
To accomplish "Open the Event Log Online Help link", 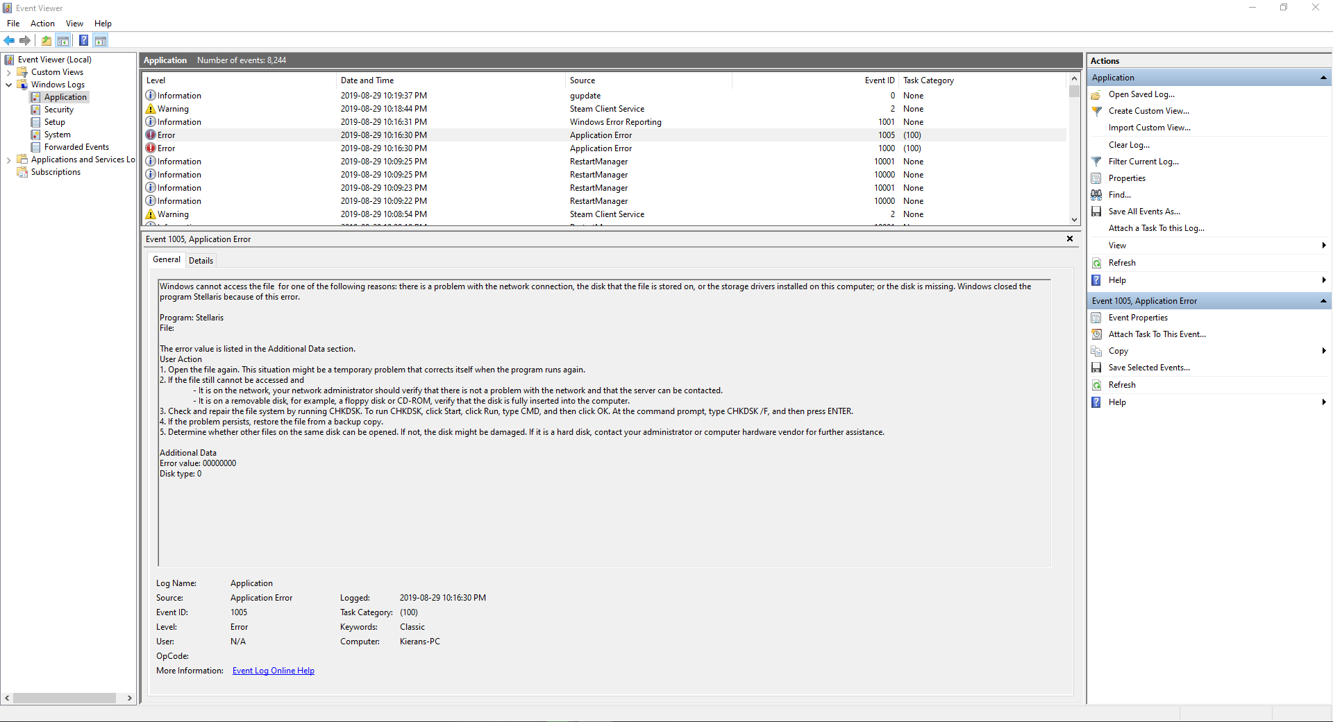I will coord(274,671).
